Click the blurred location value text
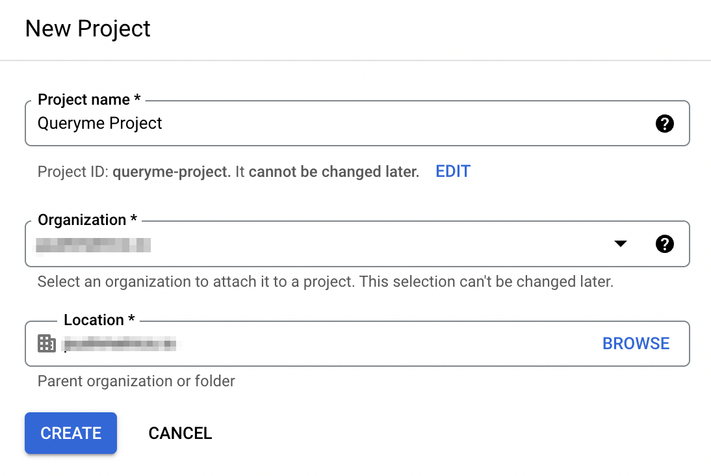711x476 pixels. click(120, 343)
